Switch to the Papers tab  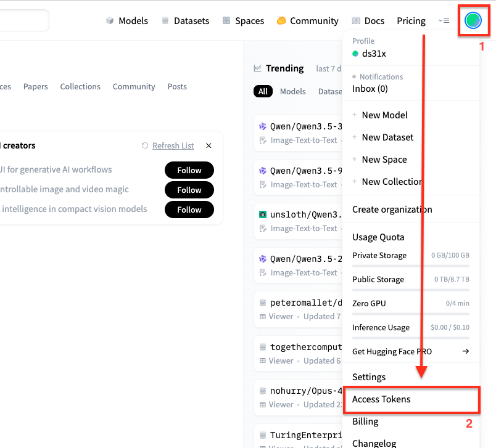click(x=35, y=86)
